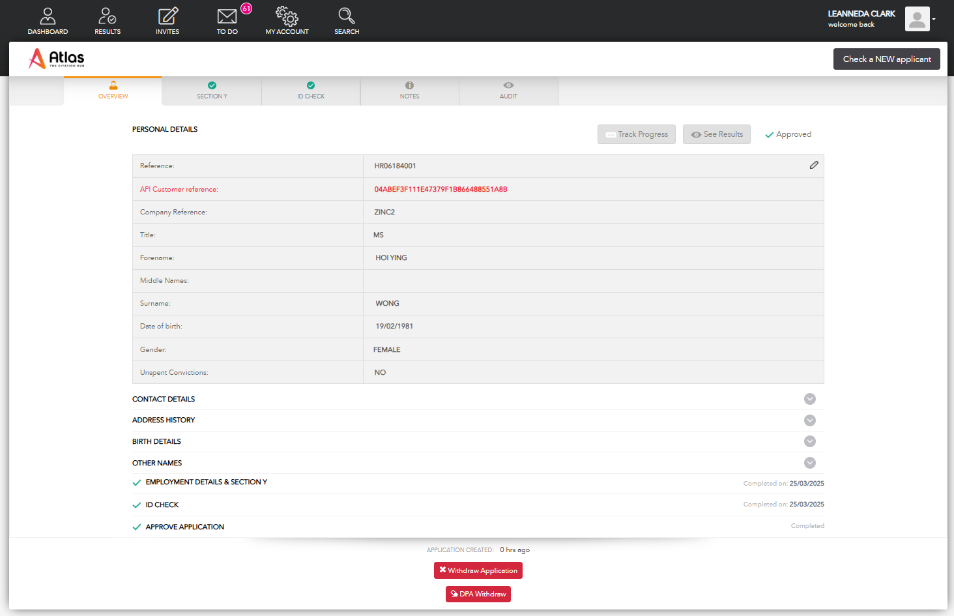
Task: Switch to the Section Y tab
Action: (x=212, y=91)
